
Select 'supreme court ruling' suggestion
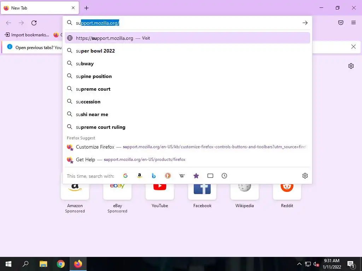[187, 127]
